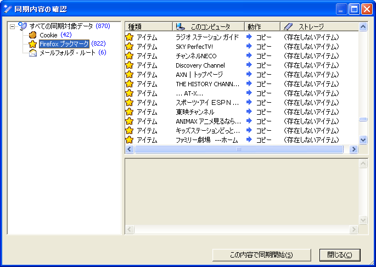Sort by 動作 column header

[262, 26]
